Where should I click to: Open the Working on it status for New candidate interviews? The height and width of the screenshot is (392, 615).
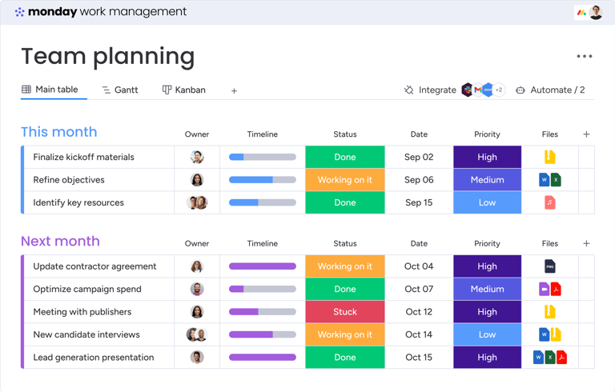(345, 334)
